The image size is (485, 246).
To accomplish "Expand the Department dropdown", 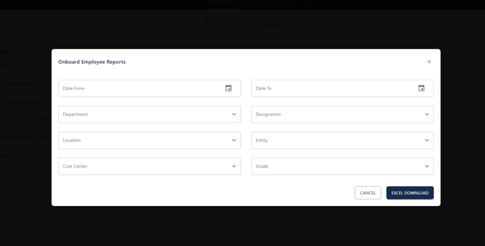I will coord(149,114).
